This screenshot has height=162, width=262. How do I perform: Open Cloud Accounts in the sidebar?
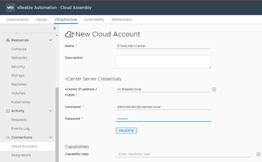coord(24,146)
